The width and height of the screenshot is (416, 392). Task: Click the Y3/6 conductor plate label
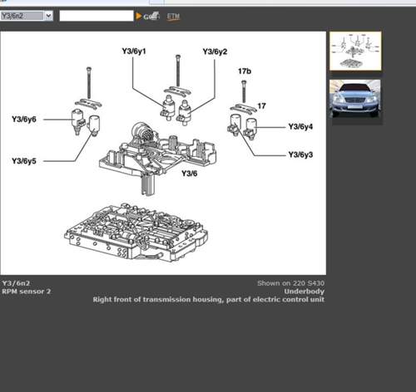click(x=190, y=174)
